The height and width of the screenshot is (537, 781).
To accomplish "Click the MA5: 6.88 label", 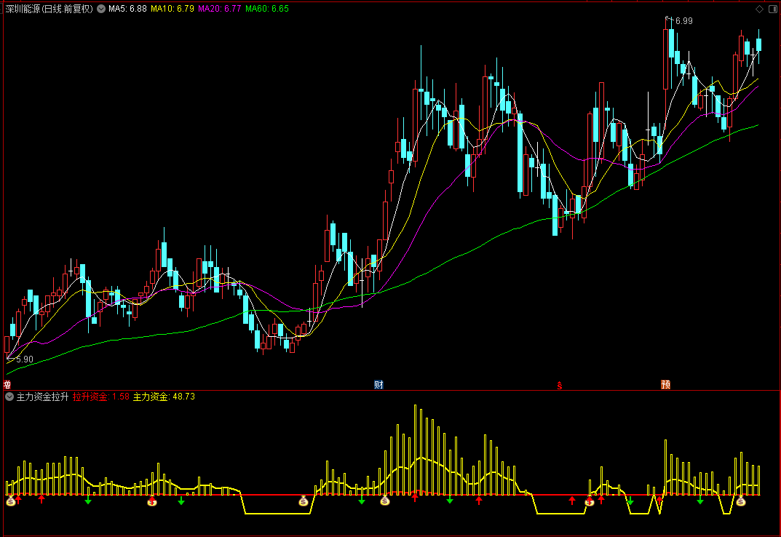I will point(127,9).
